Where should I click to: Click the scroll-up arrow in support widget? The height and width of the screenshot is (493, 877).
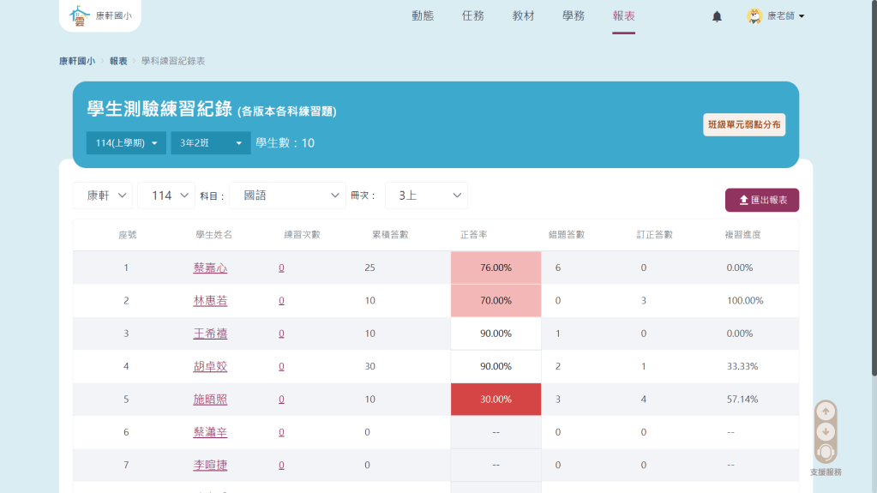click(826, 412)
